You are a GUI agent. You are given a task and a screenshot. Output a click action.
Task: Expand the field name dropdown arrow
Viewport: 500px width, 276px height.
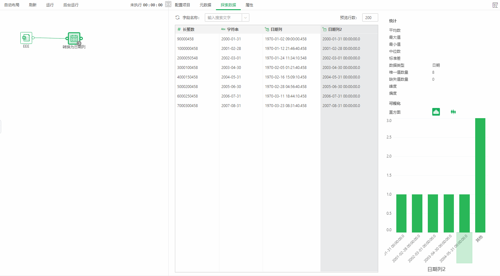click(x=245, y=18)
